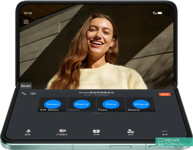Tap the 5G signal status icon

tap(155, 13)
